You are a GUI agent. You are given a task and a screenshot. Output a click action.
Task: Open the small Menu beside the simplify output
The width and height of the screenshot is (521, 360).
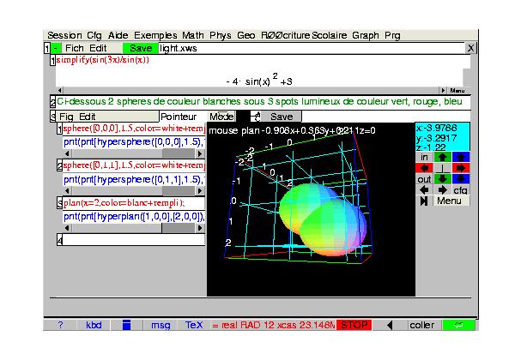point(457,91)
